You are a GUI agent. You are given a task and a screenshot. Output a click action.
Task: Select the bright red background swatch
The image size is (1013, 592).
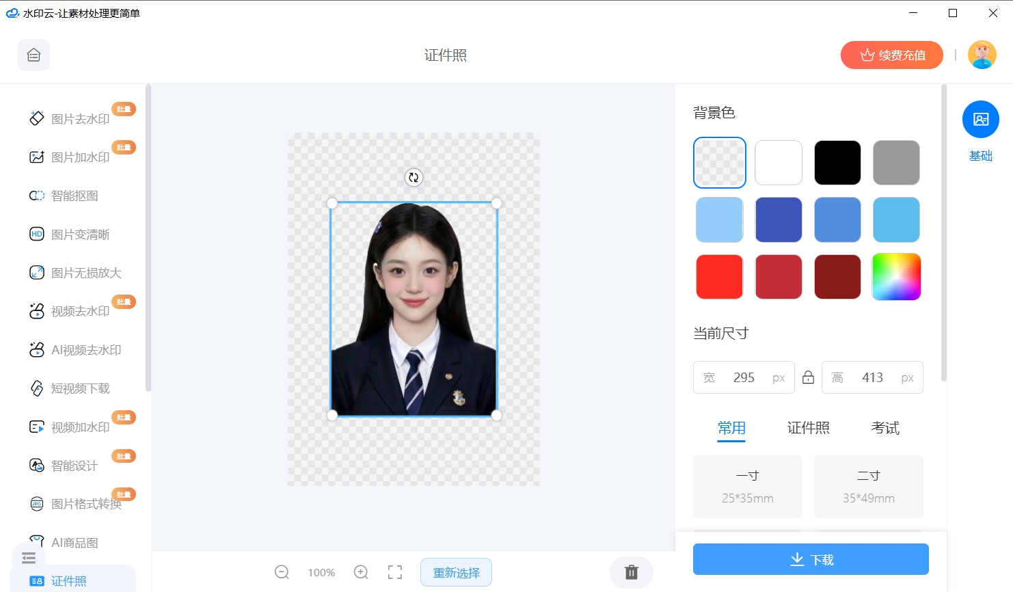pos(719,277)
